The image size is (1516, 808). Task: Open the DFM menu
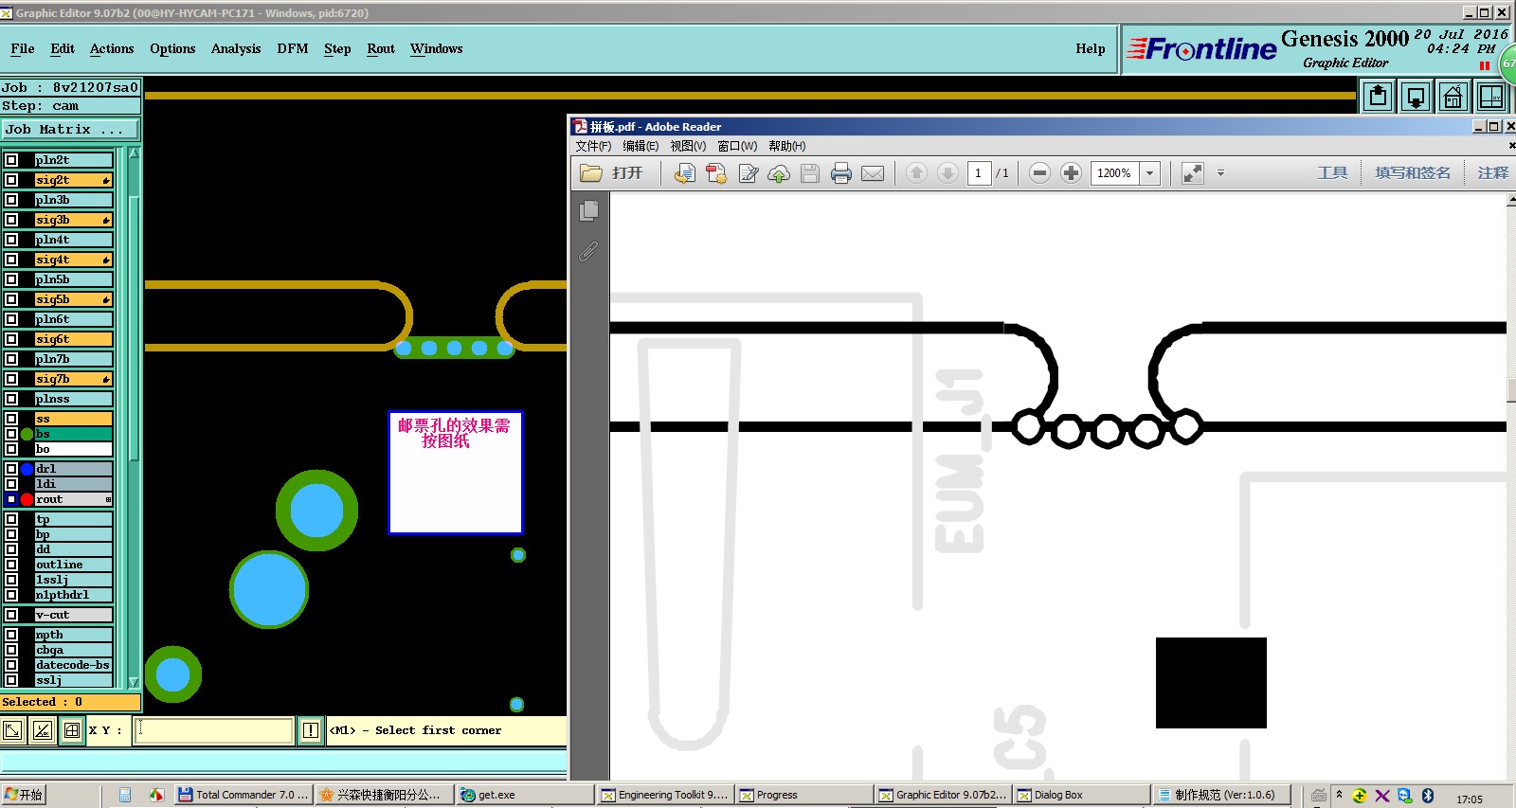pyautogui.click(x=293, y=49)
